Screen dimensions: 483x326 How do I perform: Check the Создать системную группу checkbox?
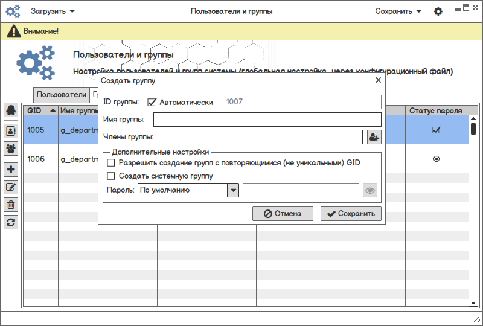(110, 176)
